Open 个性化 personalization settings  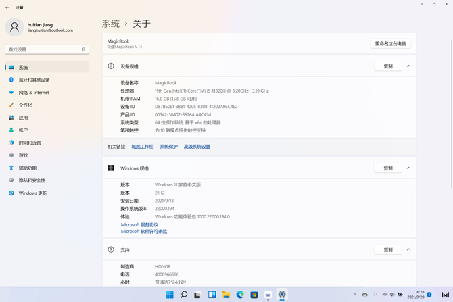coord(26,105)
